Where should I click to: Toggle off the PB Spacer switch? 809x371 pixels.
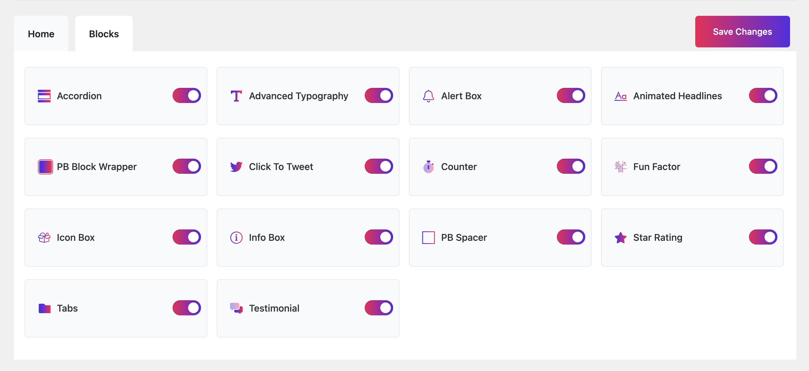[571, 237]
